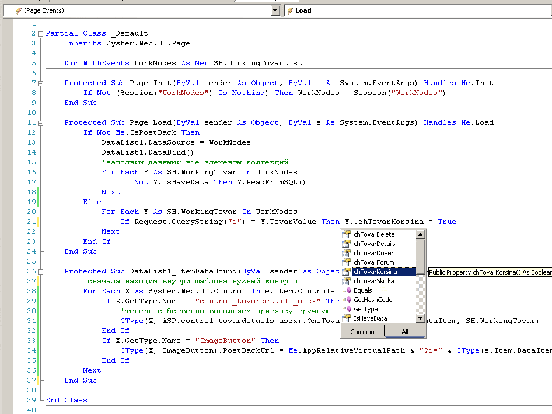Collapse the DataList1_ItemDataBound sub outline

click(40, 272)
